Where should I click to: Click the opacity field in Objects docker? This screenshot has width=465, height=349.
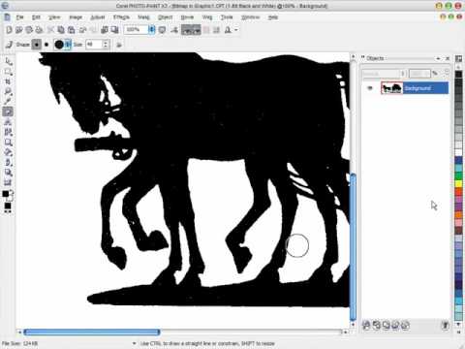click(419, 74)
